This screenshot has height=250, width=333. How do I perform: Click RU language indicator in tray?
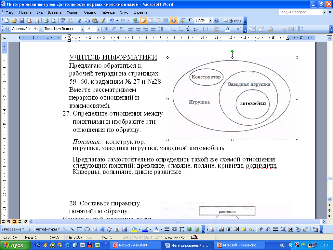(282, 245)
